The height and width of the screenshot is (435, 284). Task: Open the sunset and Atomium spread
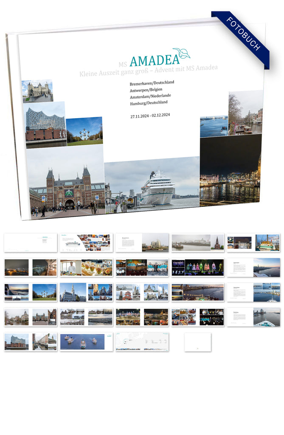(31, 292)
